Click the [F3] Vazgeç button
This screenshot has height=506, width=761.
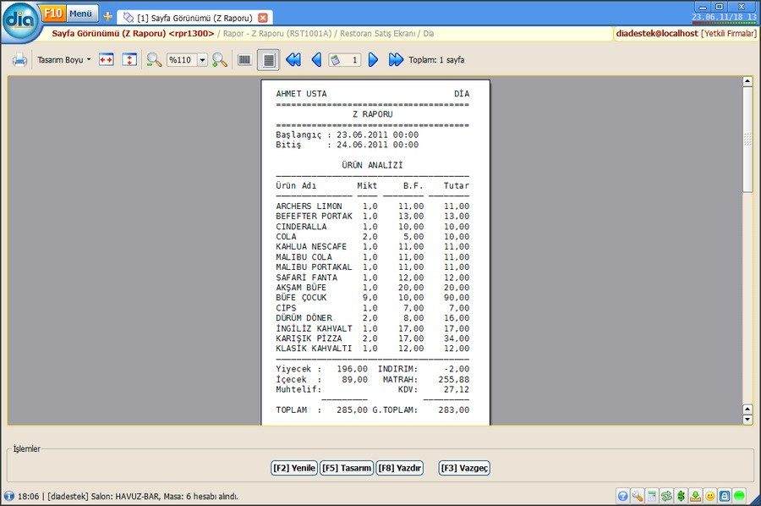coord(464,468)
